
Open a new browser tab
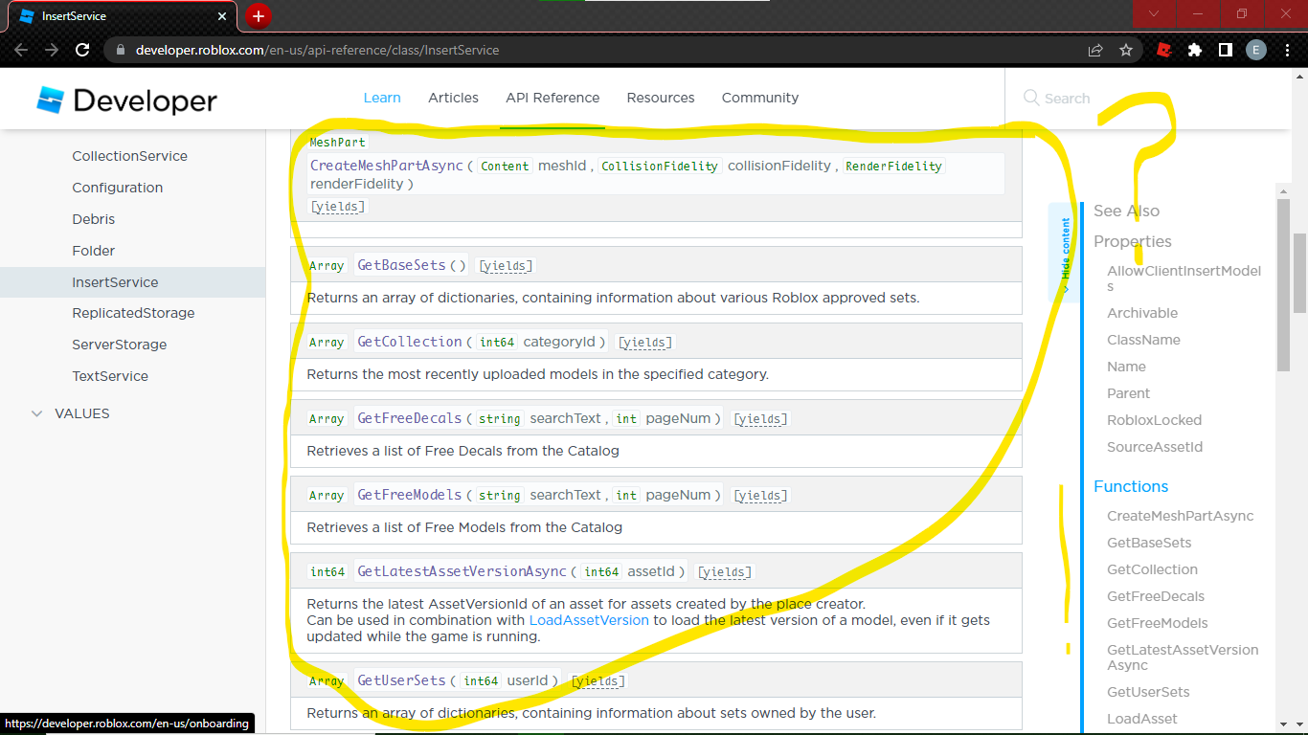coord(258,15)
